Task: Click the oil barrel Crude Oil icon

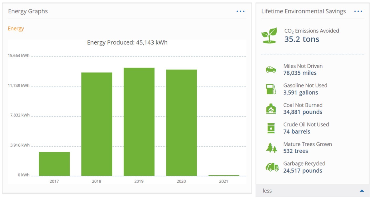Action: pos(271,128)
